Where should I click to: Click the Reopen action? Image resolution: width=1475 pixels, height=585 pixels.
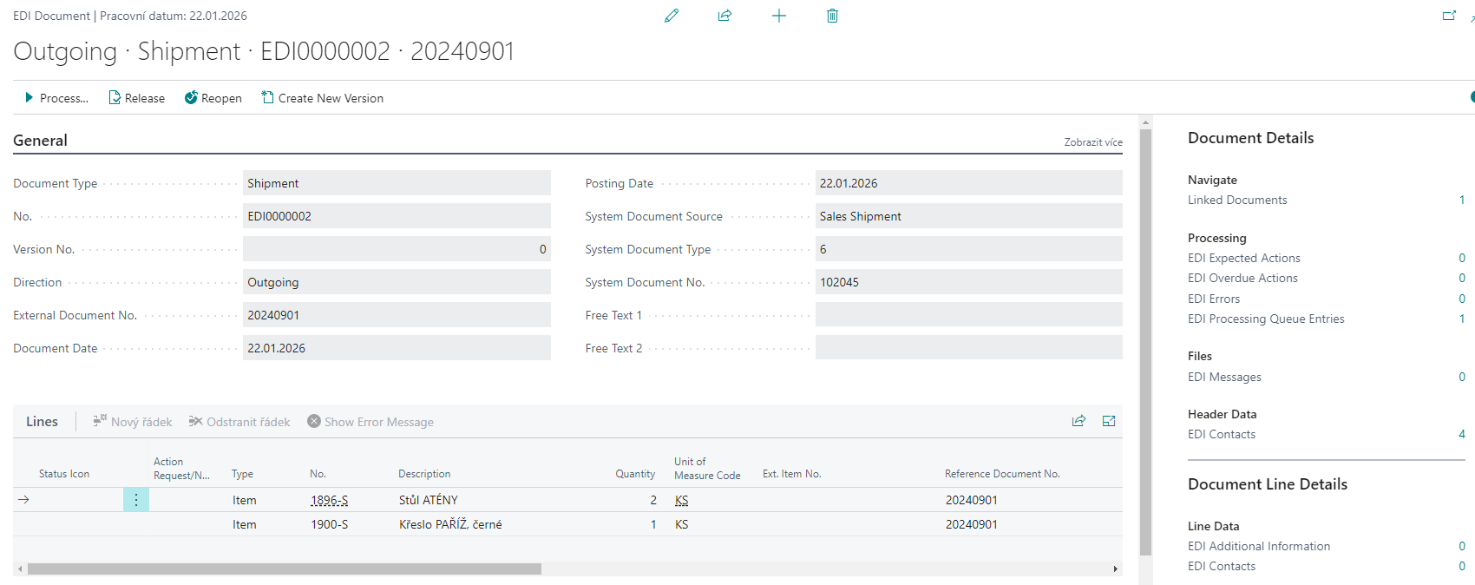[x=213, y=98]
